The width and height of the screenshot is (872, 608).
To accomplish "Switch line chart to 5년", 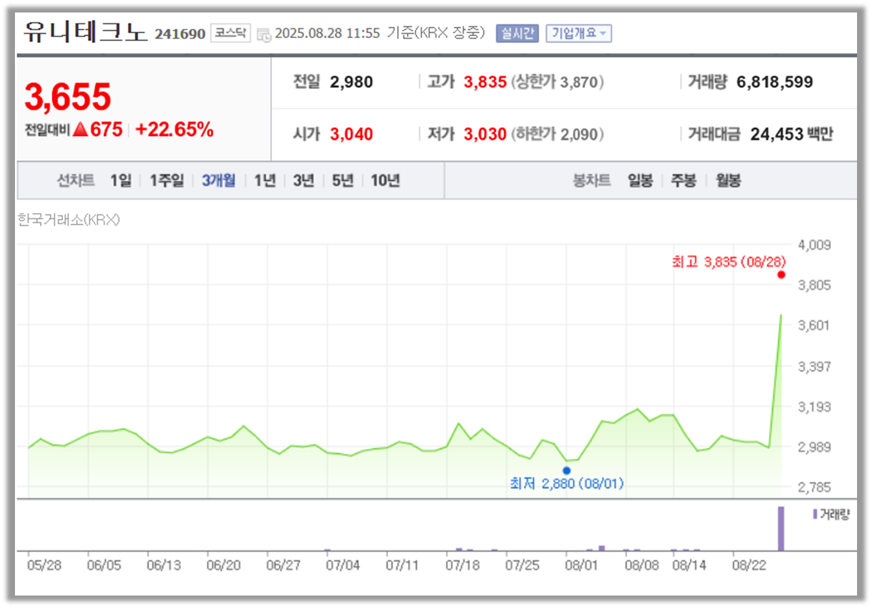I will pos(343,181).
